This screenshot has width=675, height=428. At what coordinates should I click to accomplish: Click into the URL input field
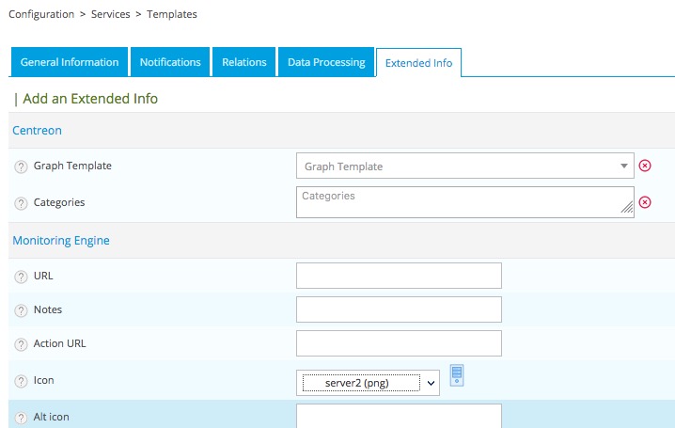coord(399,276)
